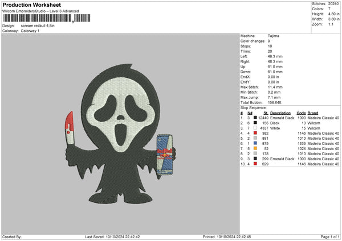Image resolution: width=342 pixels, height=241 pixels.
Task: Click the stitch count 4337 in row 3
Action: (x=264, y=128)
